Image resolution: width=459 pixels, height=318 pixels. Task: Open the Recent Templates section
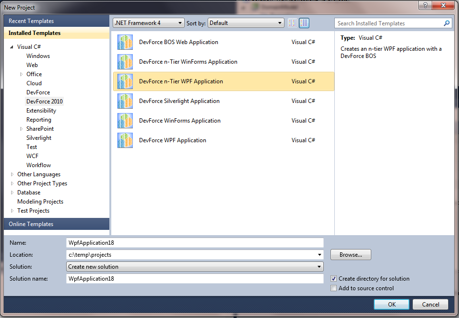[x=57, y=21]
